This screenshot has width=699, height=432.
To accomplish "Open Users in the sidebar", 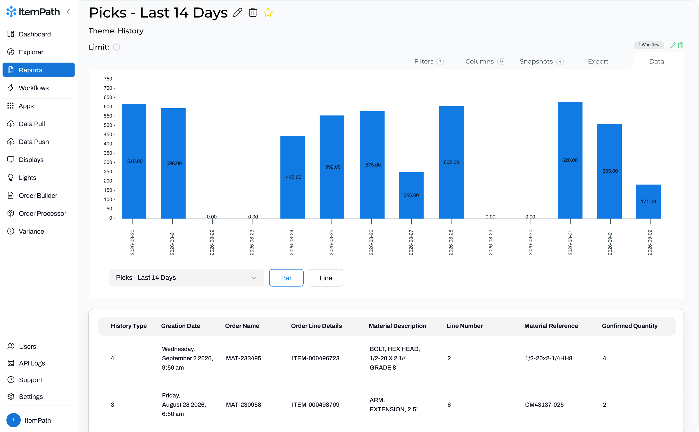I will click(x=39, y=346).
